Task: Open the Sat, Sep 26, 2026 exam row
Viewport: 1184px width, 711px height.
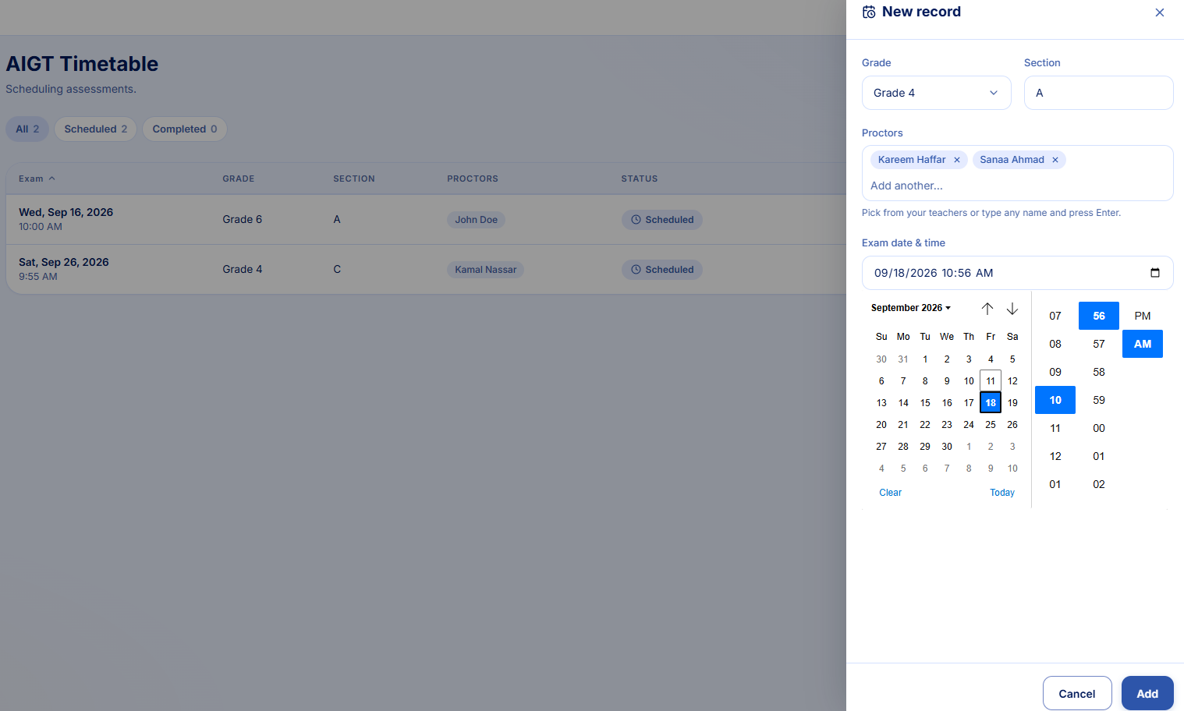Action: click(426, 269)
